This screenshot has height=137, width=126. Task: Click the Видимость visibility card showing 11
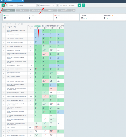click(x=114, y=17)
